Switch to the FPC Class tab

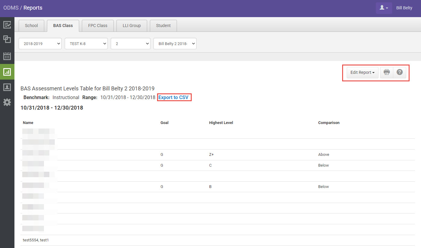click(98, 26)
